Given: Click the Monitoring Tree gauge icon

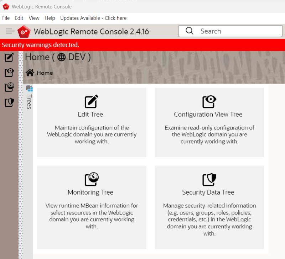Looking at the screenshot, I should [92, 179].
